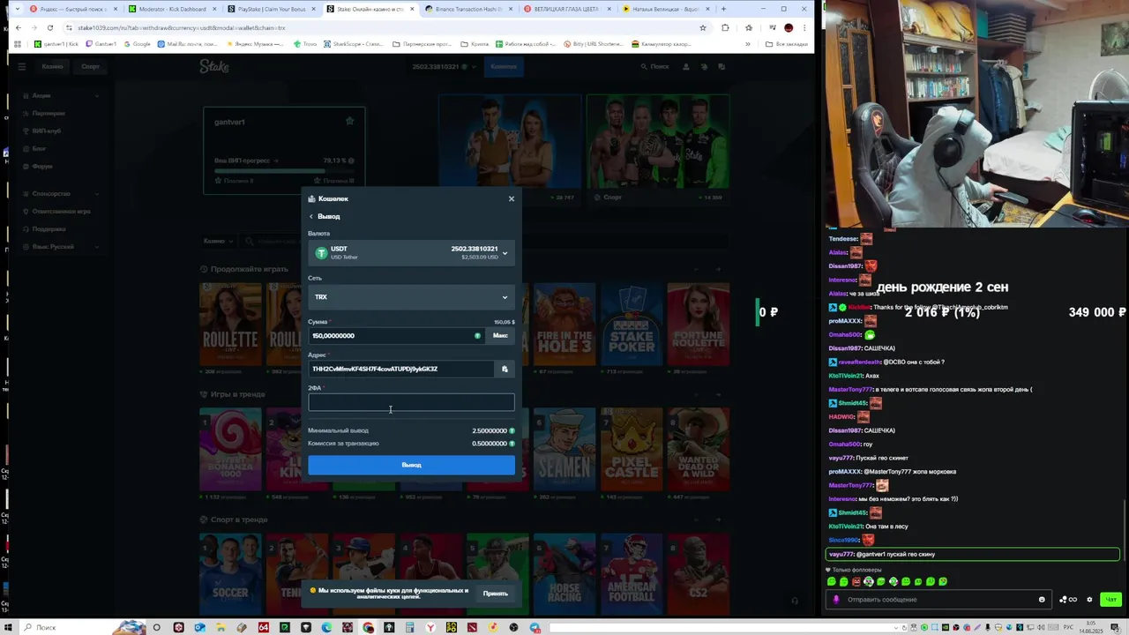
Task: Click the Адрес address field
Action: 401,369
